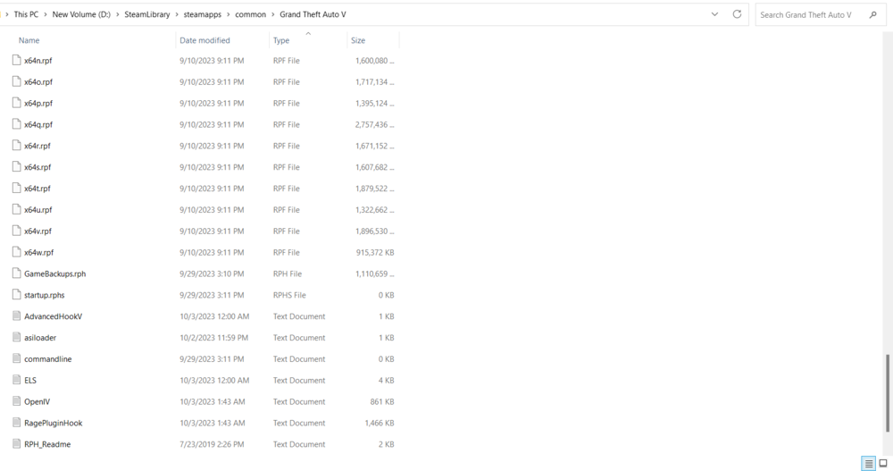Click the OpenIV text document icon
Image resolution: width=893 pixels, height=471 pixels.
(16, 401)
